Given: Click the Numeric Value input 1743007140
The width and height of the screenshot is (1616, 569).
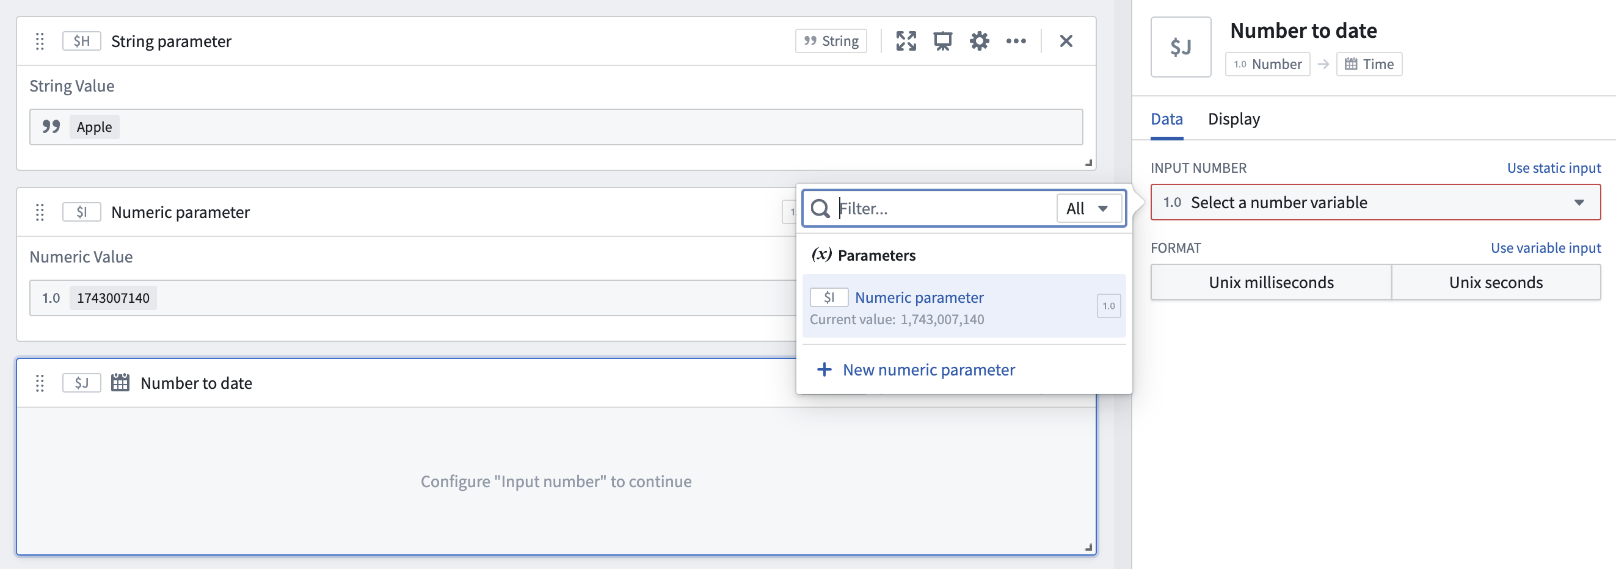Looking at the screenshot, I should point(414,298).
